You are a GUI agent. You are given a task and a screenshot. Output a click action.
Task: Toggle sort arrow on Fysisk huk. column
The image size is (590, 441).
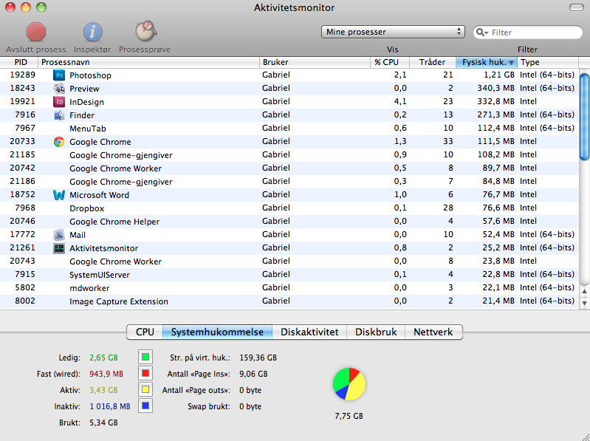click(511, 63)
